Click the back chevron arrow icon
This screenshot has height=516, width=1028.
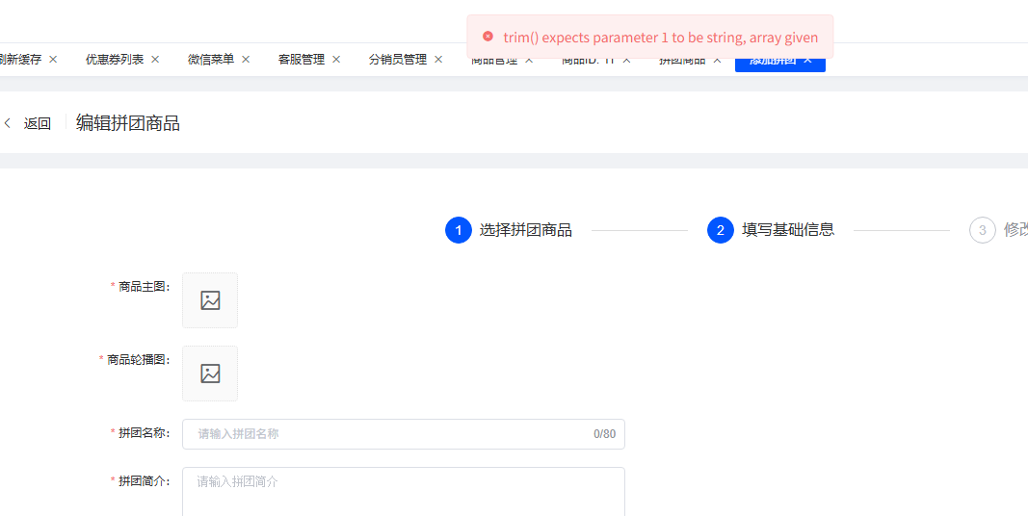(x=7, y=123)
